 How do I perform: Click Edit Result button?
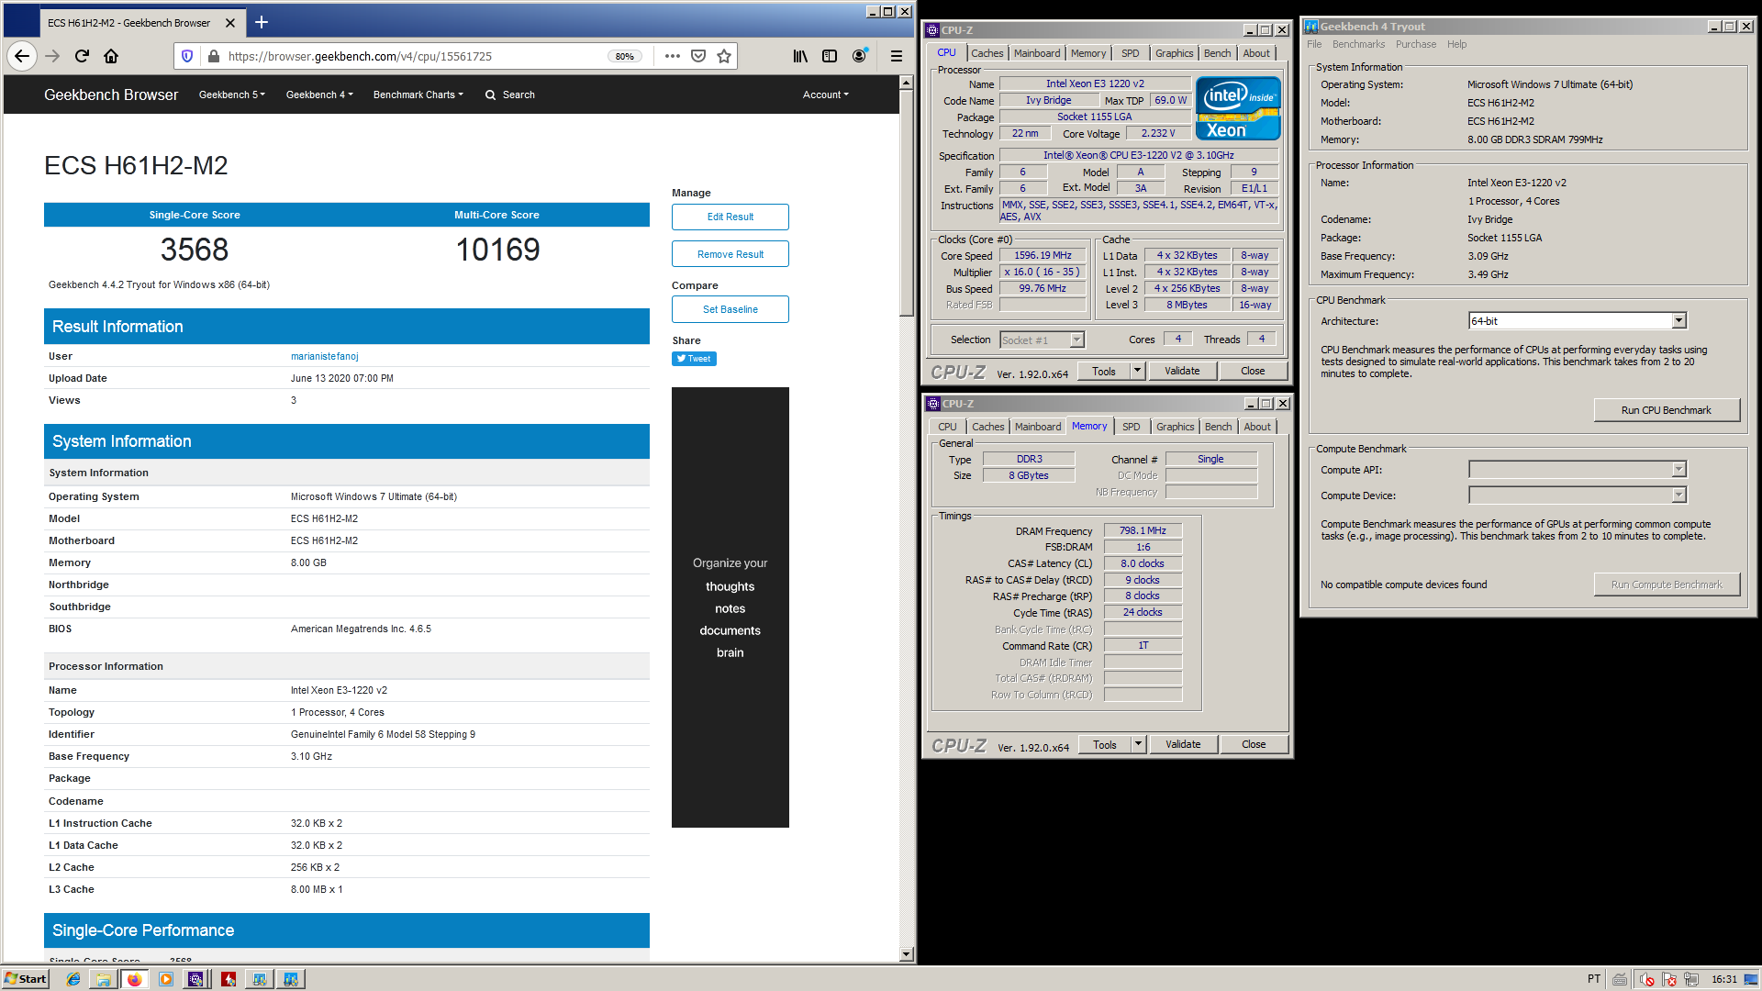pyautogui.click(x=730, y=217)
